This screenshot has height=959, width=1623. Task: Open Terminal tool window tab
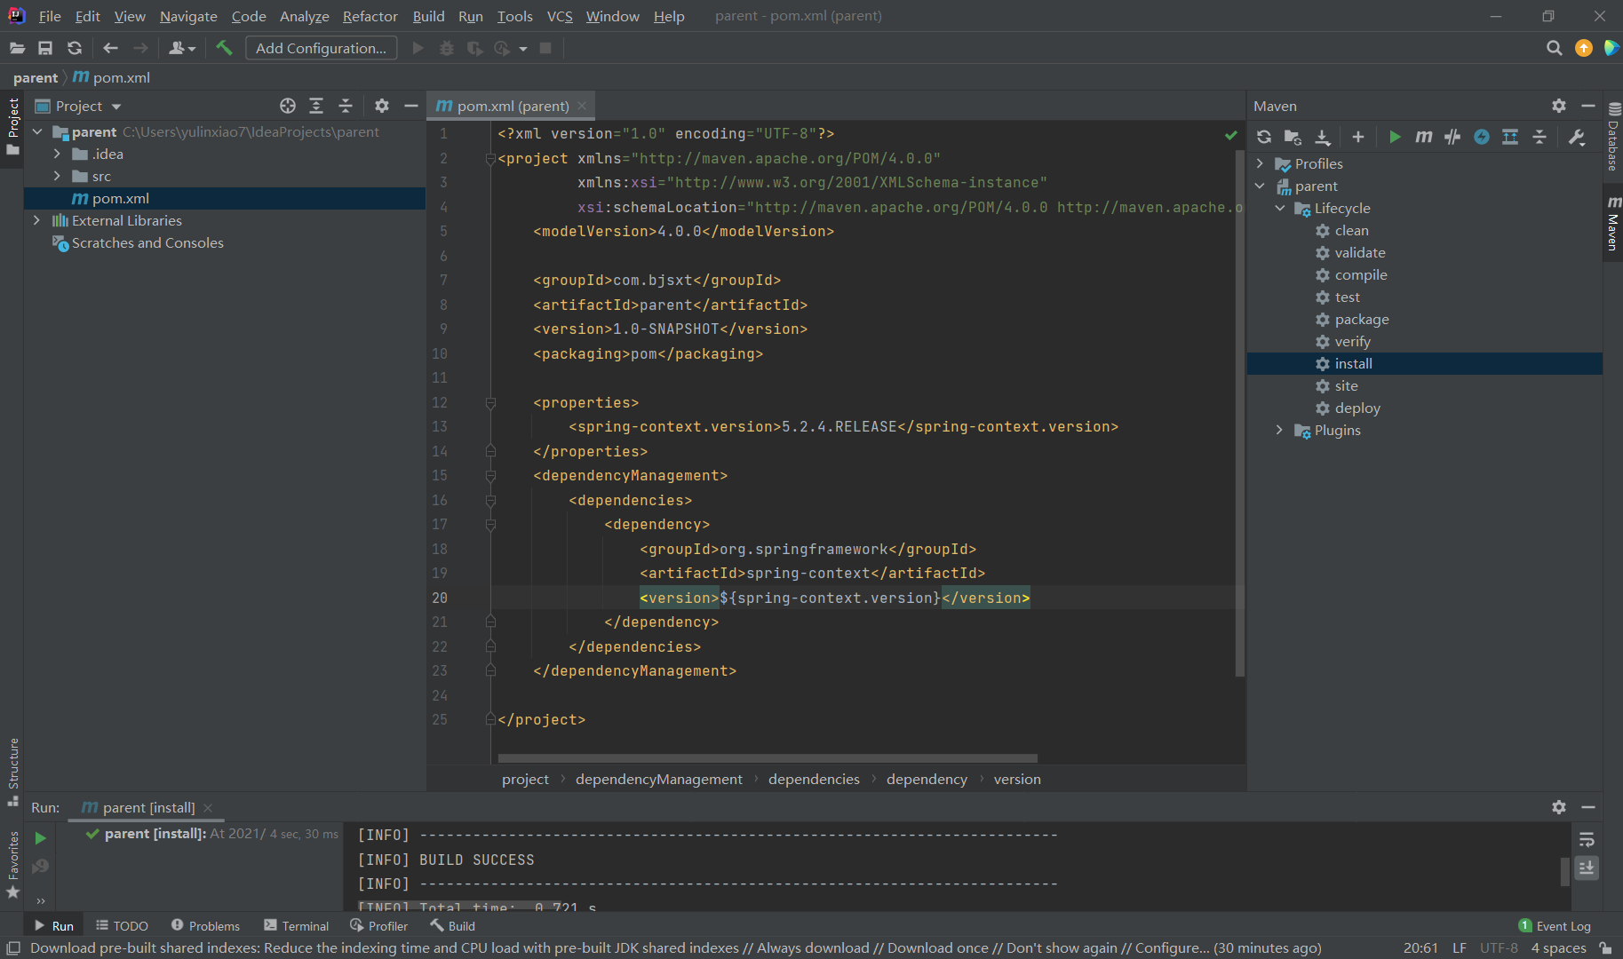tap(296, 925)
